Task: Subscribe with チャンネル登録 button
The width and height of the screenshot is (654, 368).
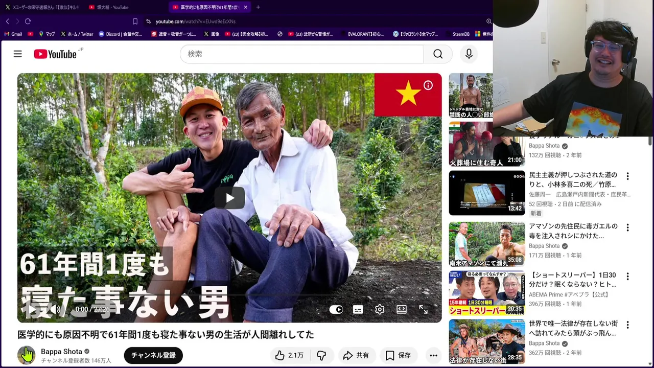Action: tap(153, 355)
